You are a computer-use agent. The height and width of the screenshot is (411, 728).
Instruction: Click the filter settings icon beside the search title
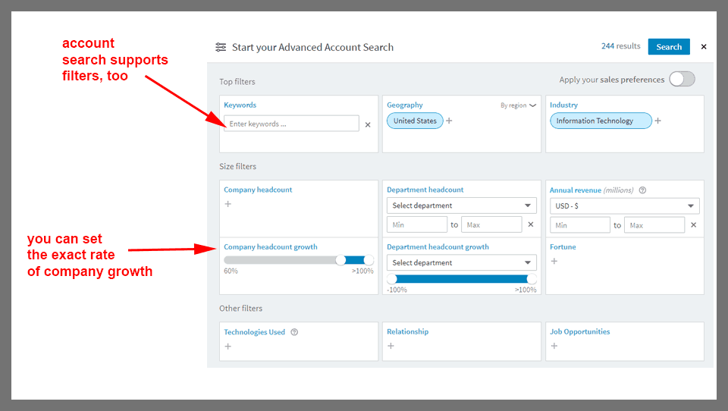(x=221, y=47)
